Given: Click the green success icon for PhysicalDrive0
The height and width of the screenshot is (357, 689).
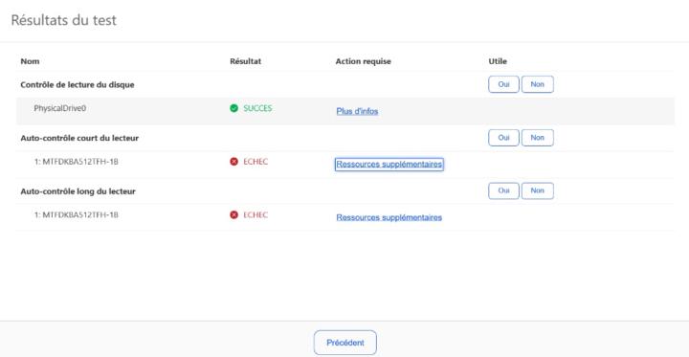Looking at the screenshot, I should (233, 108).
